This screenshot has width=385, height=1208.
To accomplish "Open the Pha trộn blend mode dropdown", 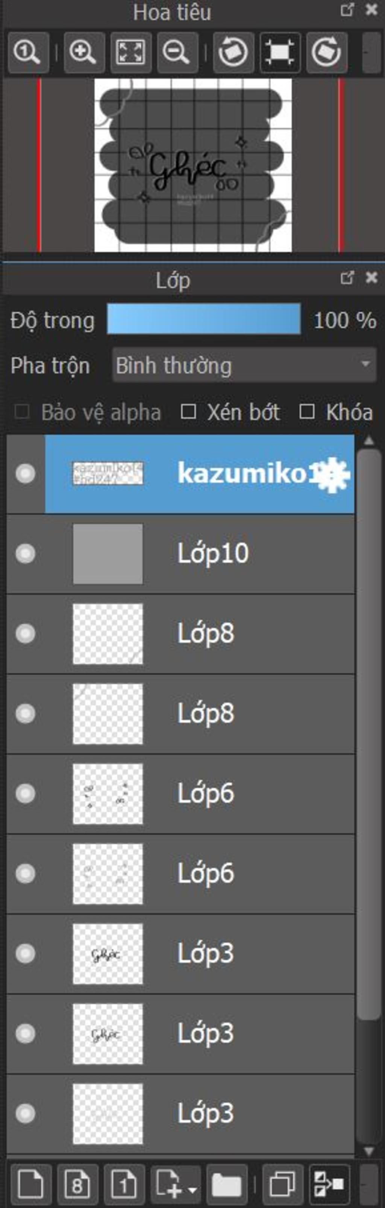I will (x=244, y=365).
